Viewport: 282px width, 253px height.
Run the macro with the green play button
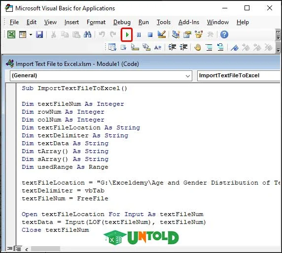(127, 34)
